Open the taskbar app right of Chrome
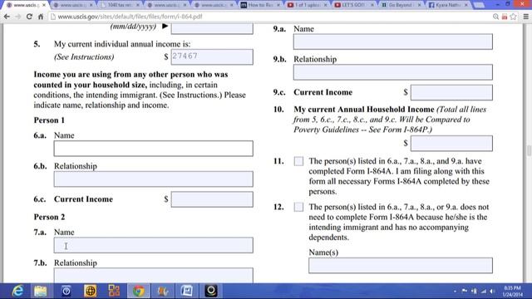Screen dimensions: 532x299 tap(163, 291)
